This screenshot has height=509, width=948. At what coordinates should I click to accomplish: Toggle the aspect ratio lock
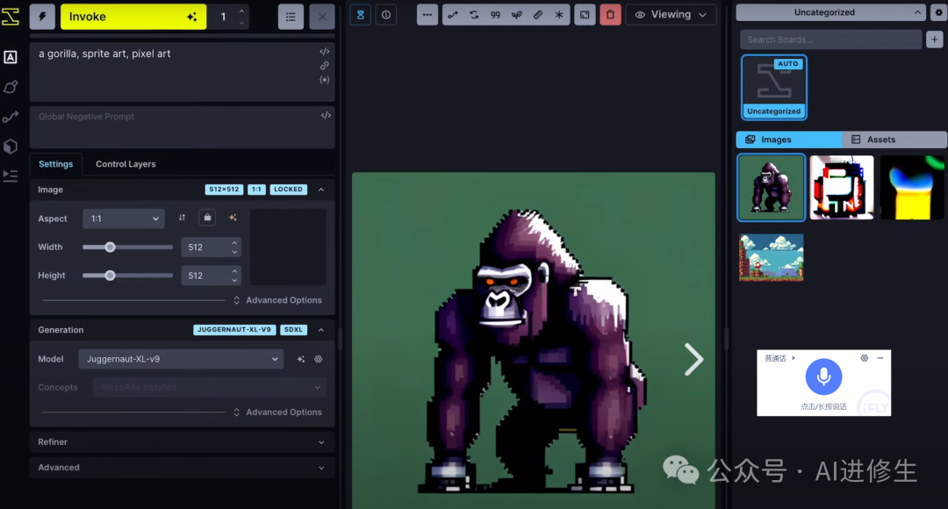click(207, 218)
